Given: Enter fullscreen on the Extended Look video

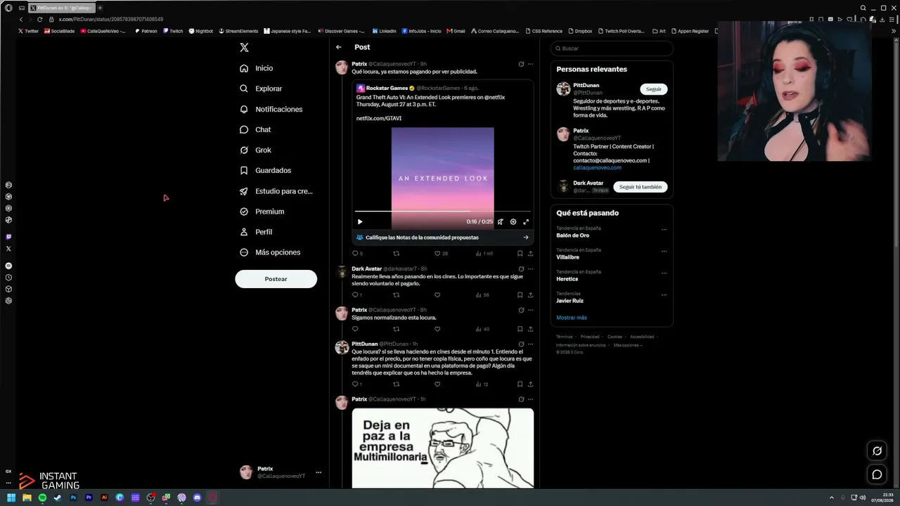Looking at the screenshot, I should pyautogui.click(x=526, y=221).
